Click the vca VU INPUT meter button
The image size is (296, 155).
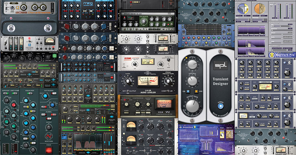pos(138,113)
